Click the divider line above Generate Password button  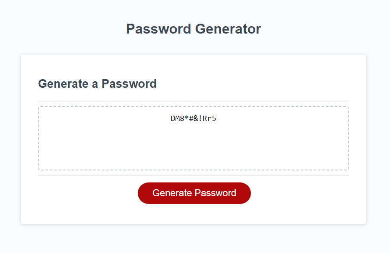[194, 175]
